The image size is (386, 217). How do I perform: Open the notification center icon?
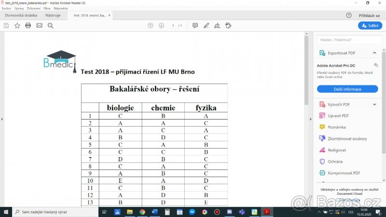click(x=378, y=212)
